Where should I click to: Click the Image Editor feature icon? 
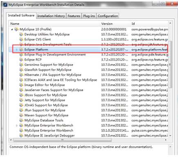21,85
